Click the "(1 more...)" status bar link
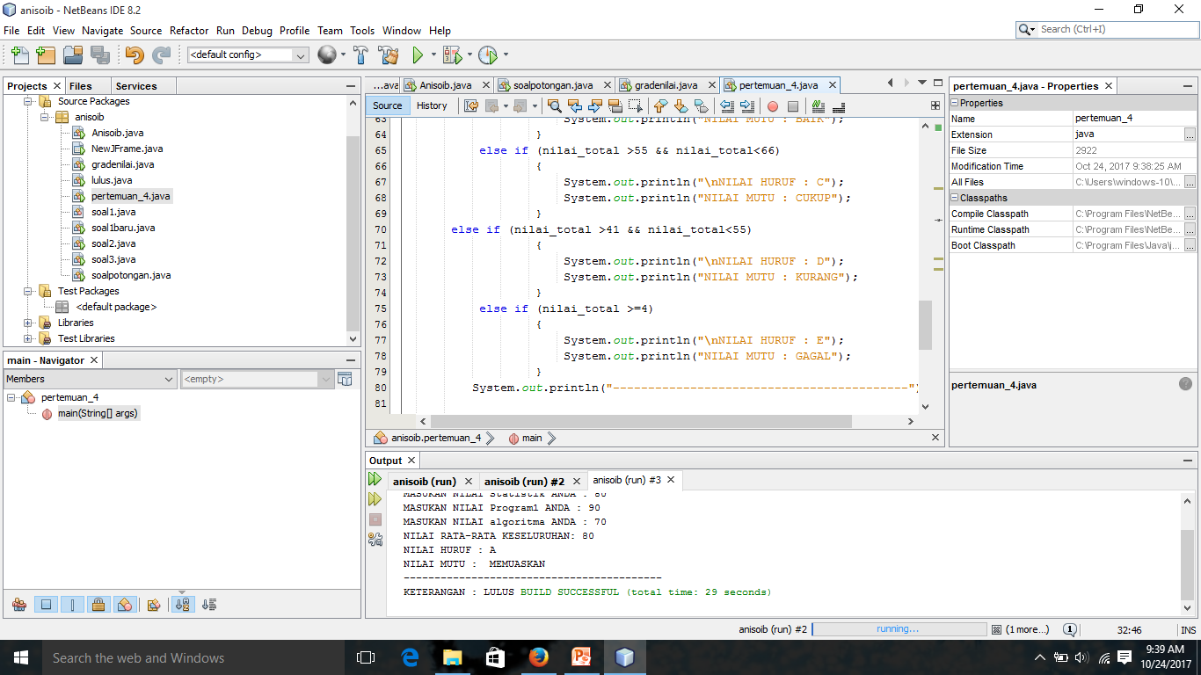Viewport: 1201px width, 675px height. pos(1027,629)
